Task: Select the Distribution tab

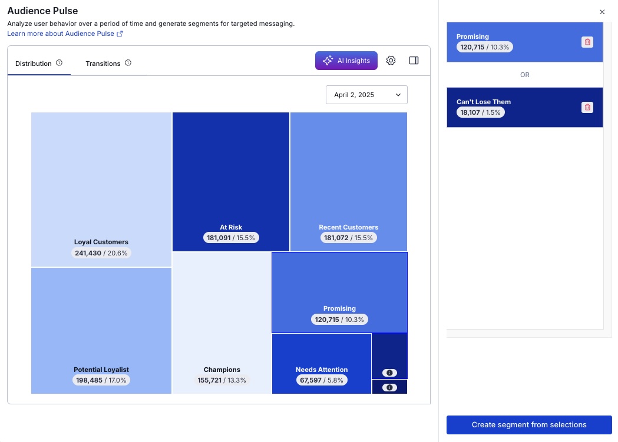Action: tap(34, 64)
